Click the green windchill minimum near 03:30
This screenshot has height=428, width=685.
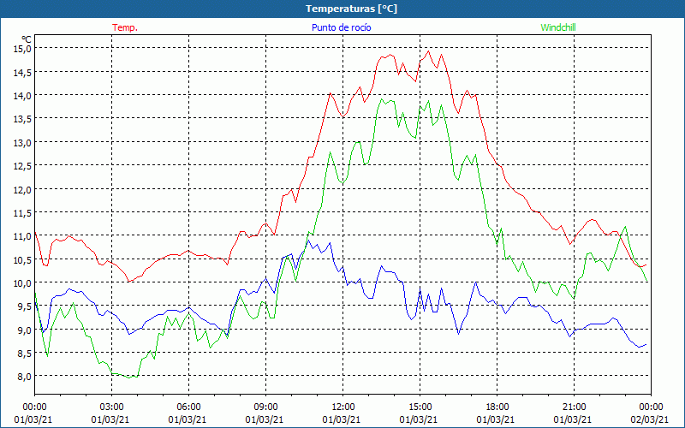pyautogui.click(x=129, y=377)
